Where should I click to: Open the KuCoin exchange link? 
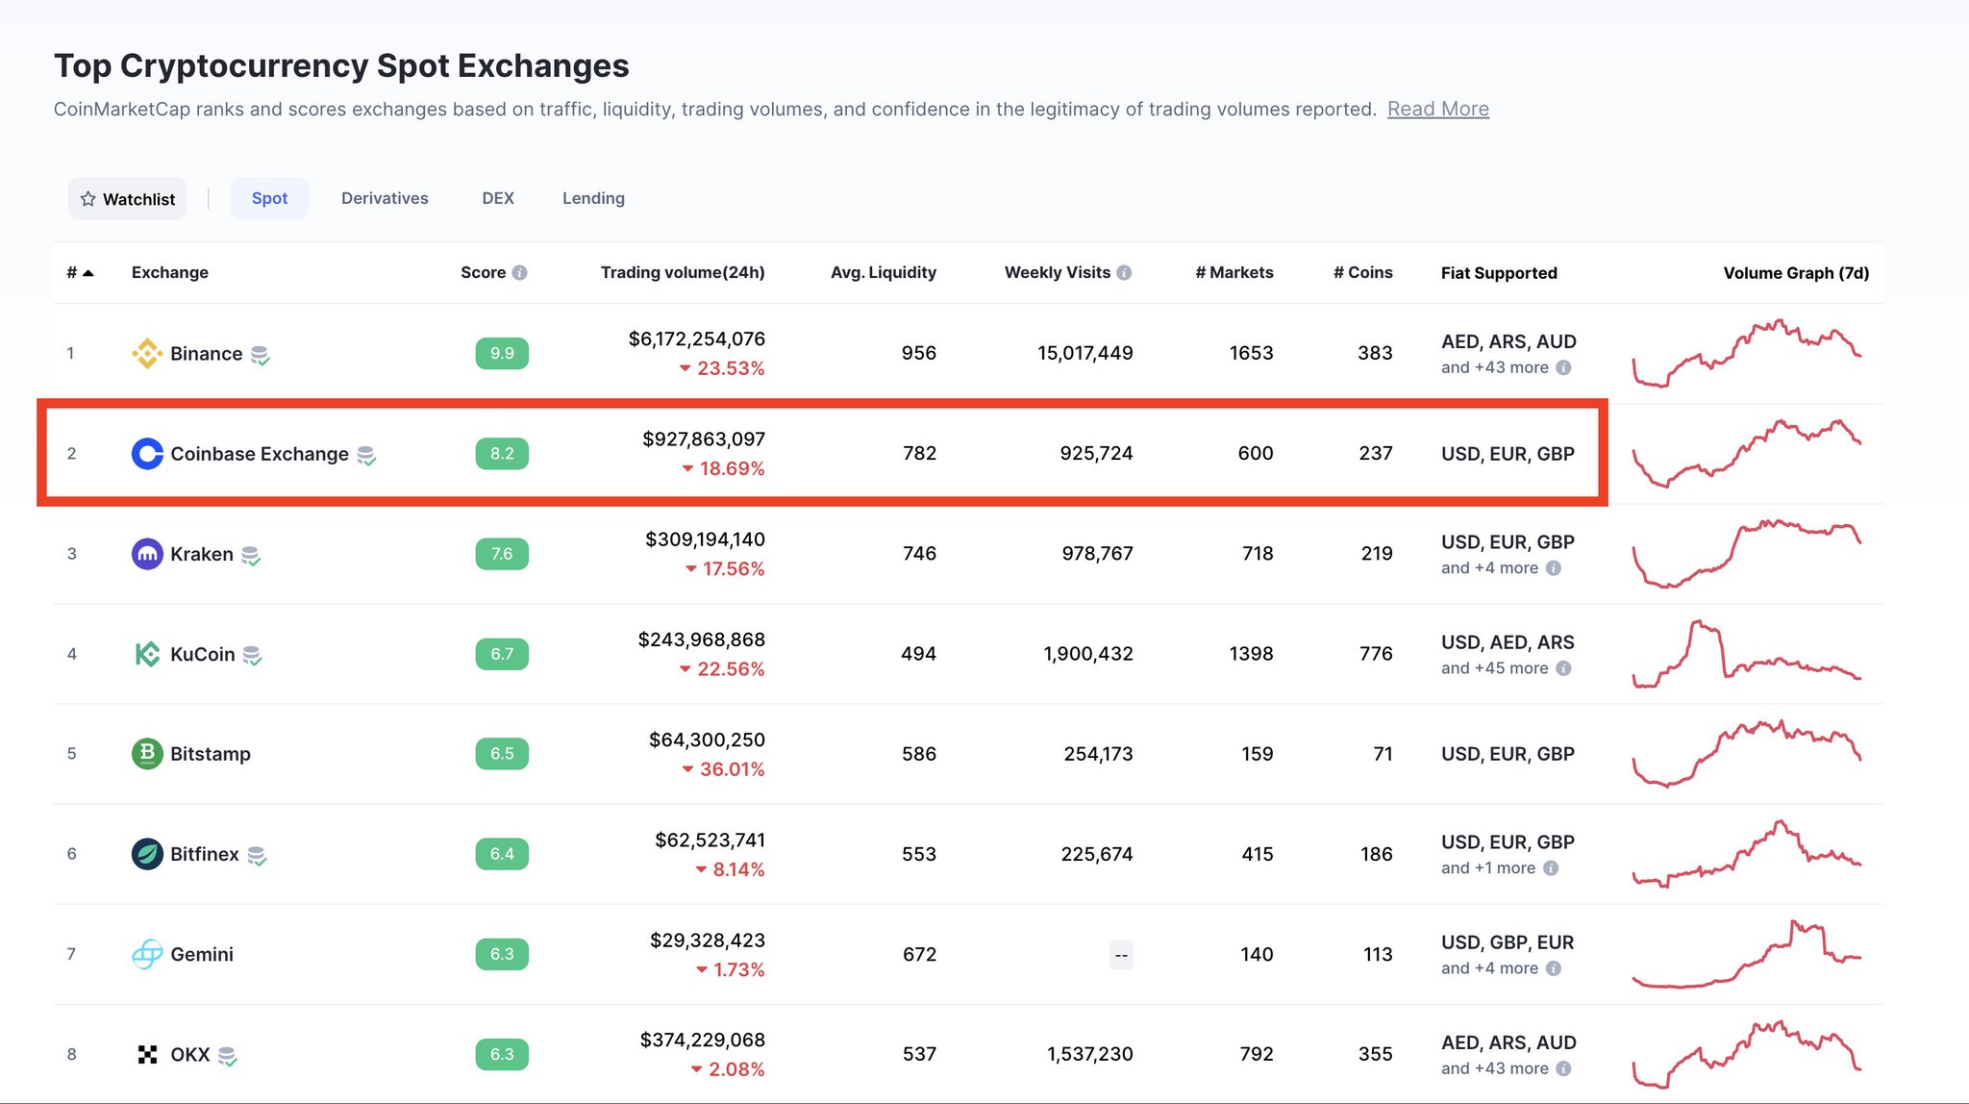[202, 654]
